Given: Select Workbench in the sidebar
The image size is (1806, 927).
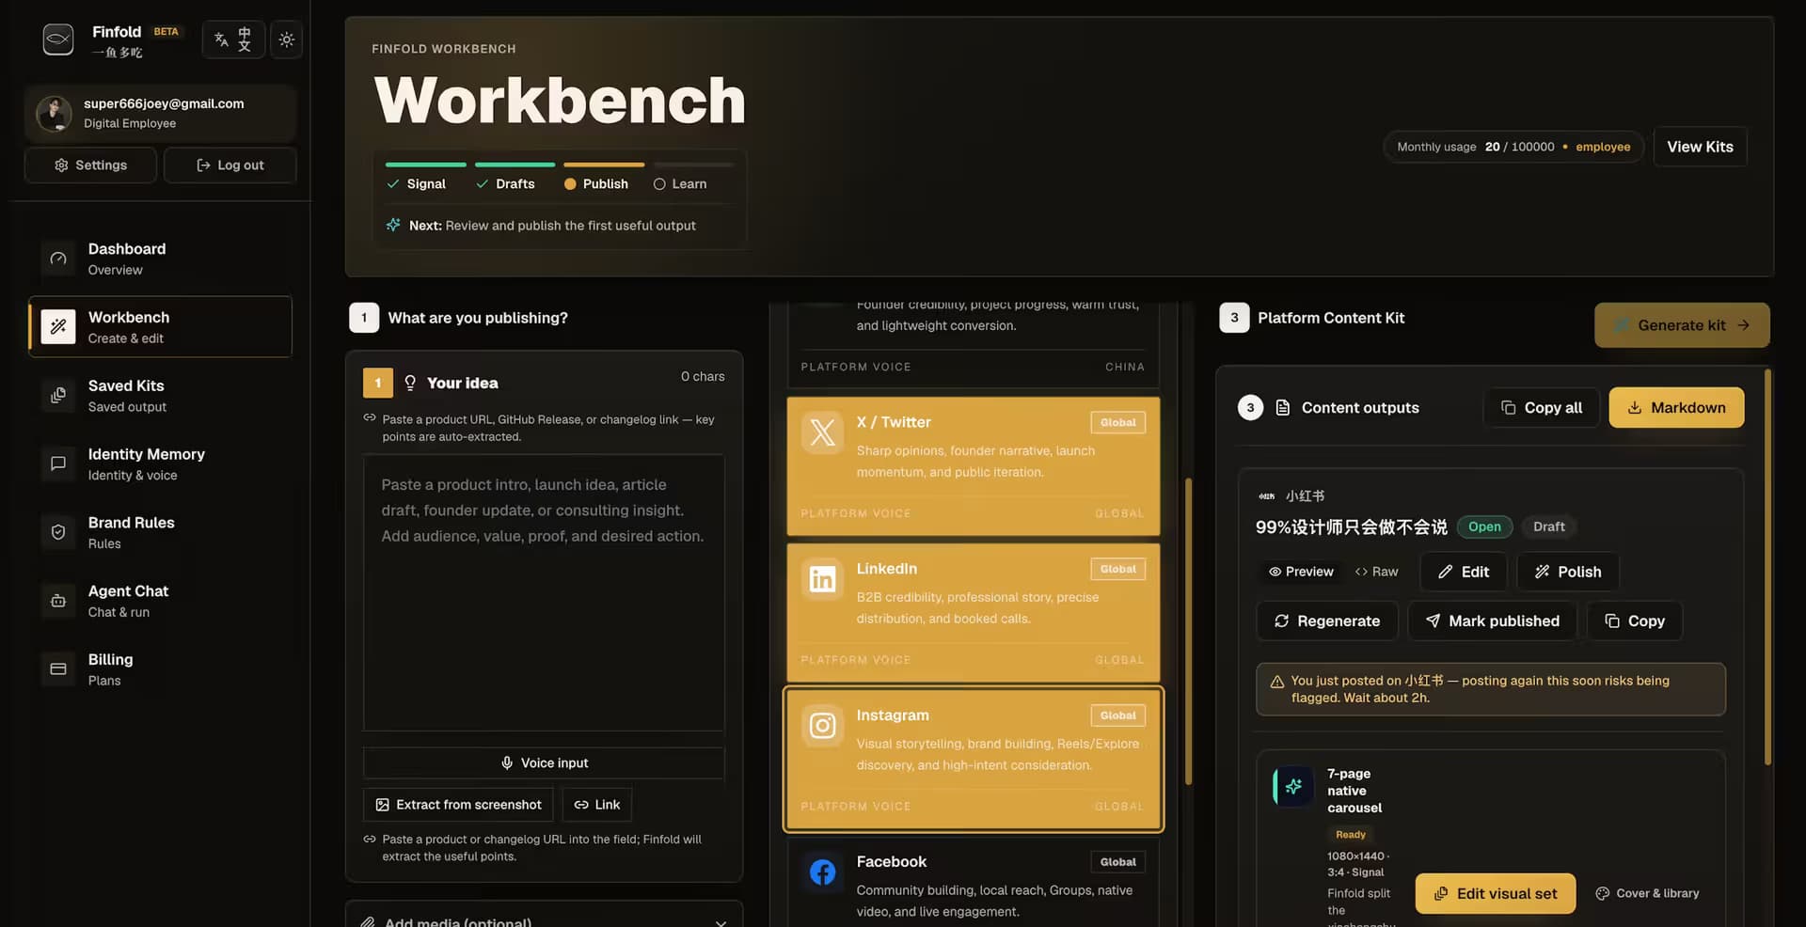Looking at the screenshot, I should (x=160, y=327).
